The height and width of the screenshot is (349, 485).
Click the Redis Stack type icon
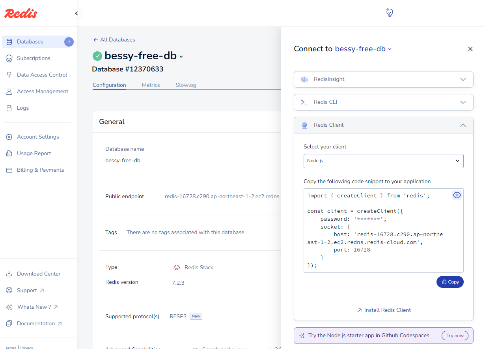pos(177,267)
